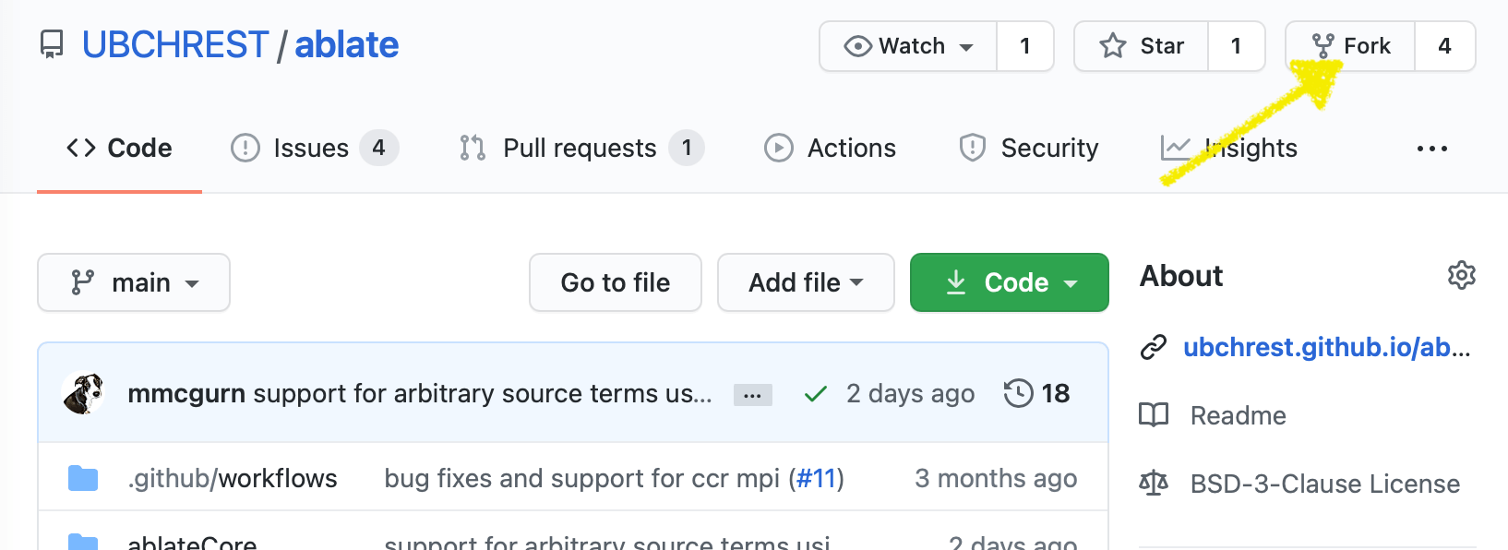Click the link chain icon in About
Viewport: 1508px width, 550px height.
coord(1154,347)
